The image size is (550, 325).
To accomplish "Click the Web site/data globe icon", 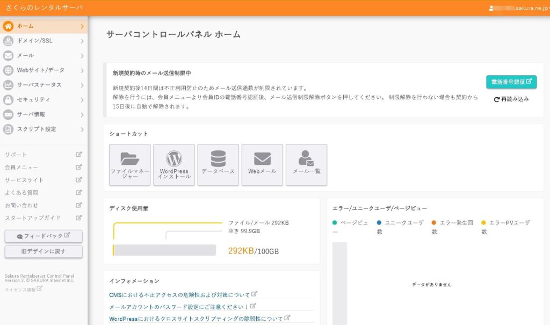I will 8,70.
